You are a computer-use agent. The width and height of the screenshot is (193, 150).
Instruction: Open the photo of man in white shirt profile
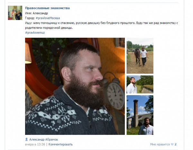click(x=140, y=85)
